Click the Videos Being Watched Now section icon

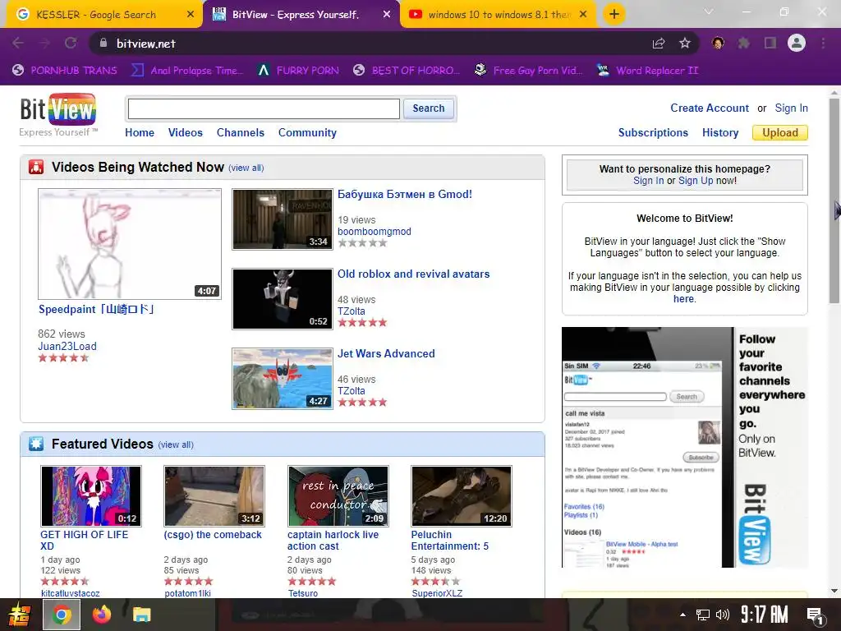point(36,168)
